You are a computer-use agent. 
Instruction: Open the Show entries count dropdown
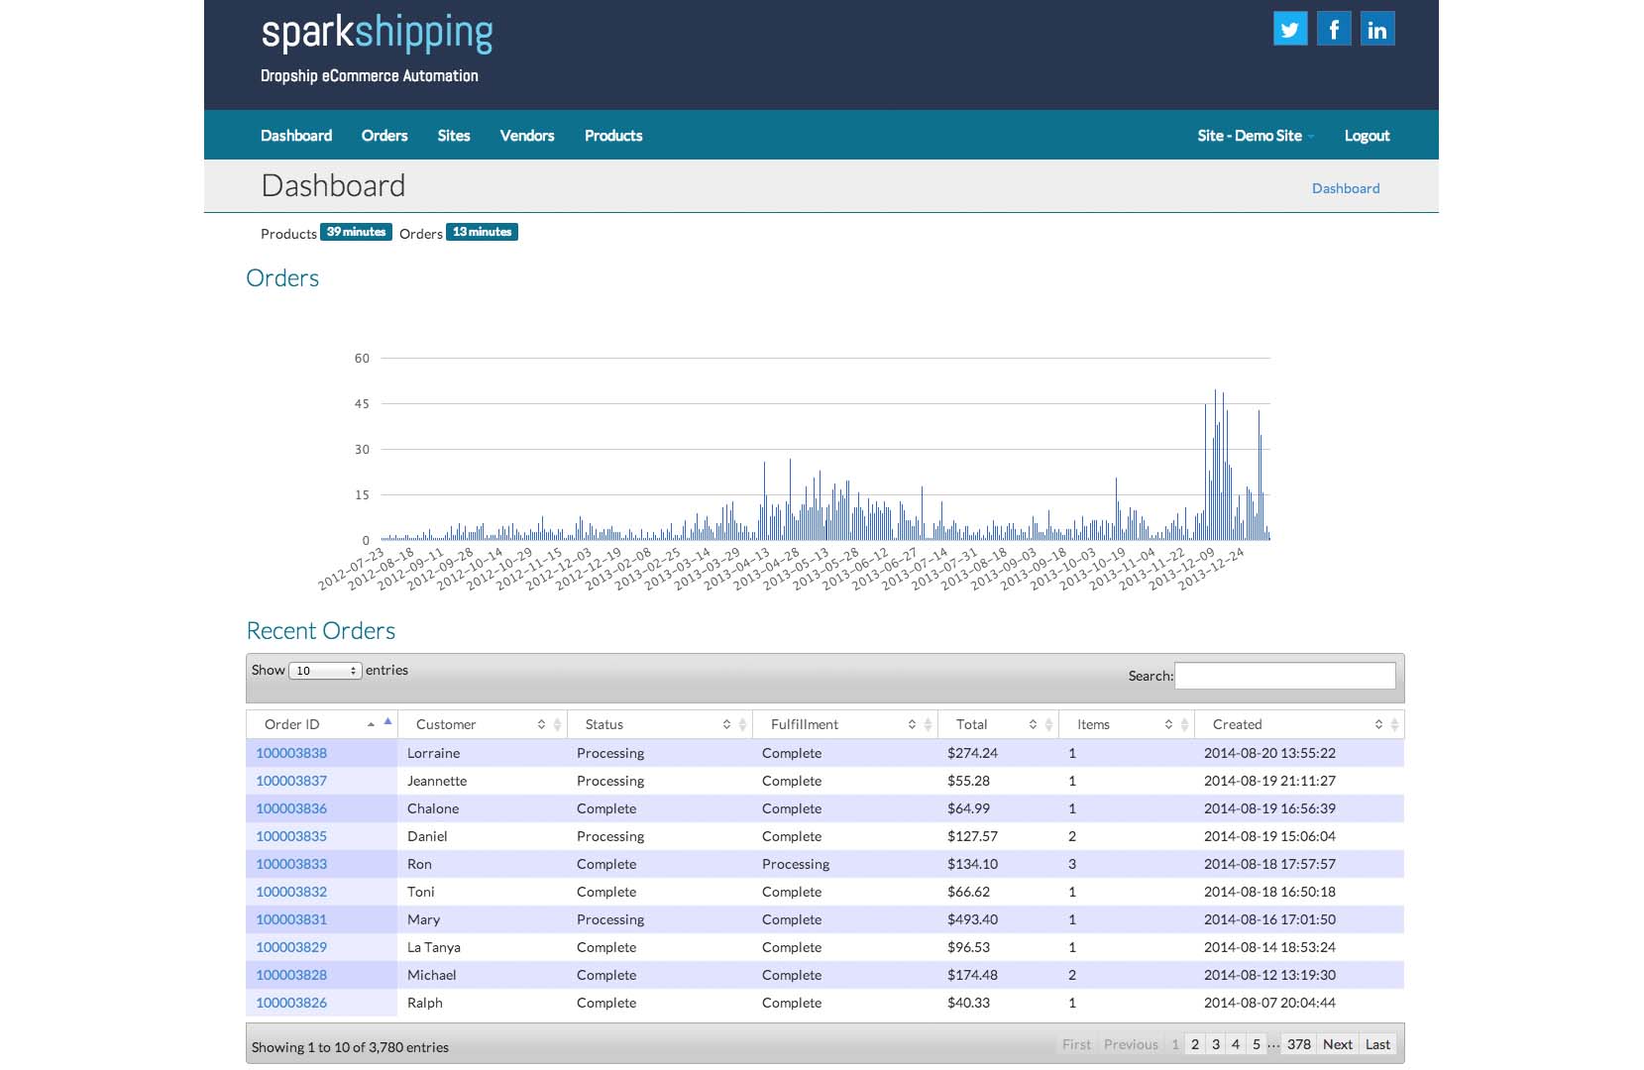[325, 671]
